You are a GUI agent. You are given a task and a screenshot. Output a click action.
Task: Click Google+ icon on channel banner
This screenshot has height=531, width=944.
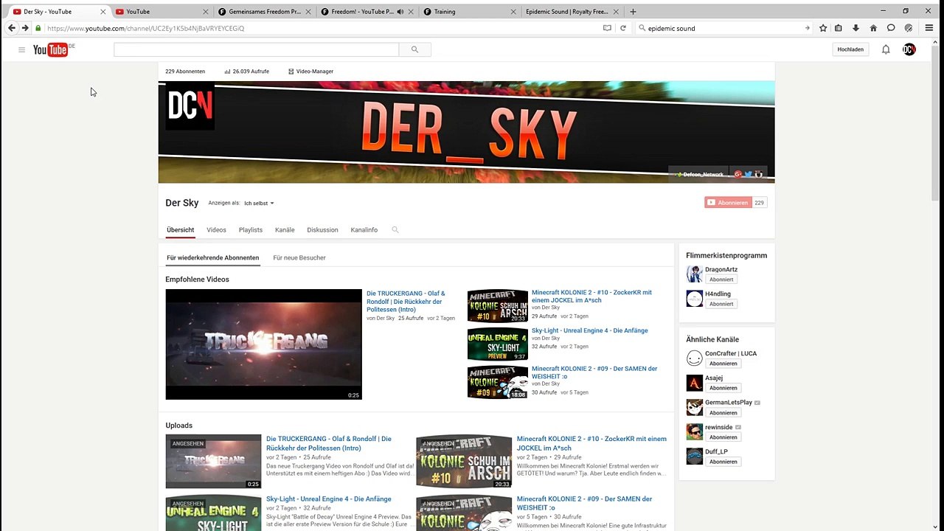737,174
